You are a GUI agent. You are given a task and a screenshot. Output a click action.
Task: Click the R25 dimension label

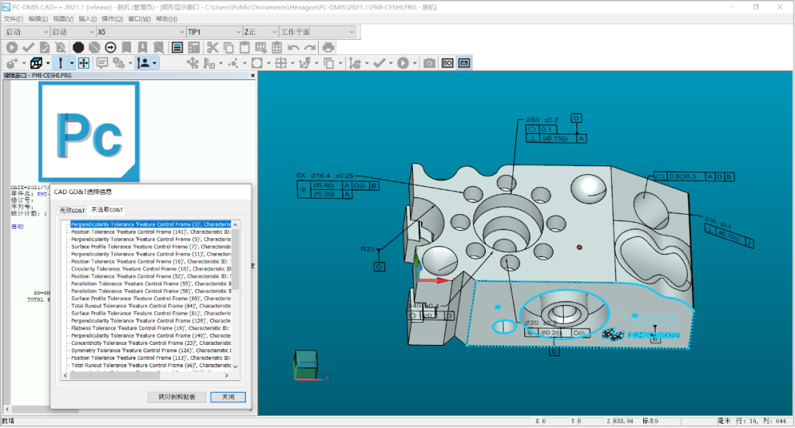(x=367, y=249)
